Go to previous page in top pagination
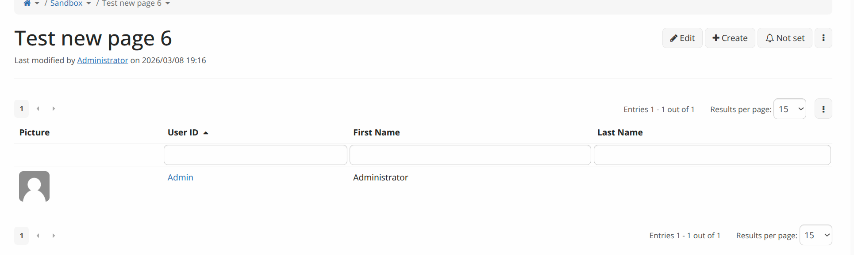854x255 pixels. coord(38,109)
